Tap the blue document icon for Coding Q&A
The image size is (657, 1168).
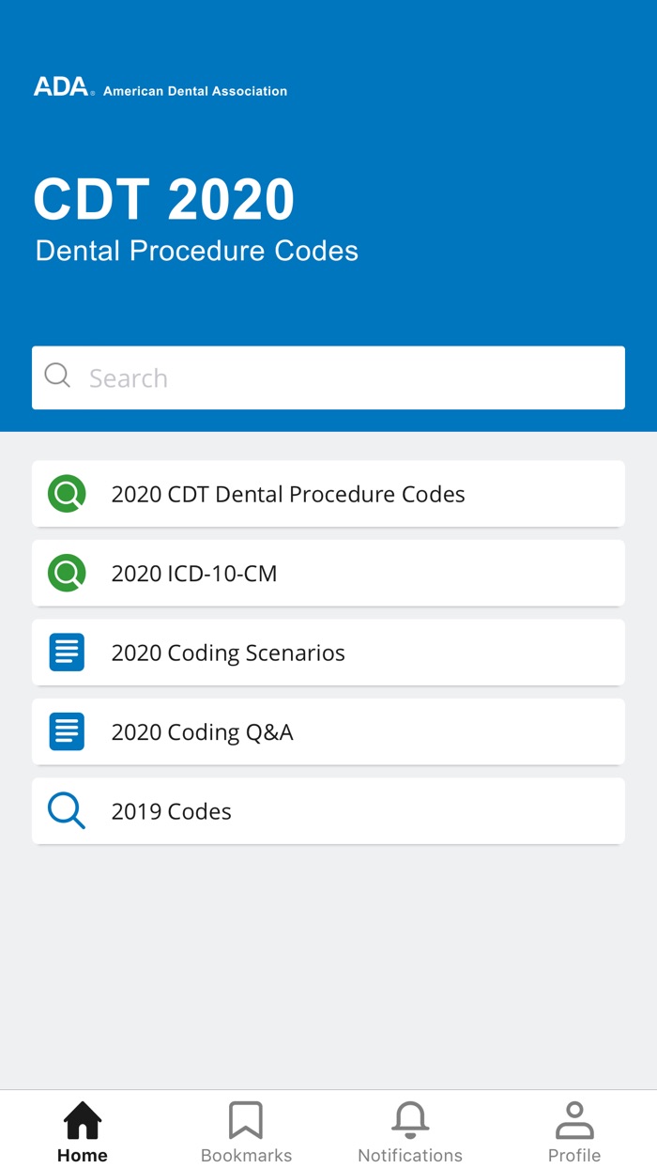pos(66,731)
